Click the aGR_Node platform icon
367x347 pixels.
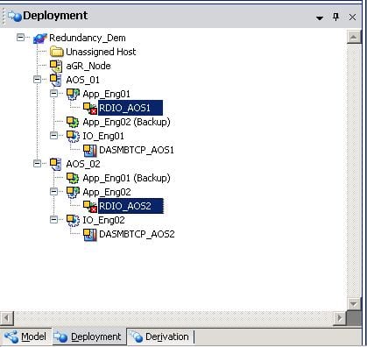(56, 66)
